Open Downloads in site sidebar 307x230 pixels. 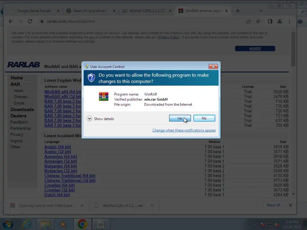[22, 110]
